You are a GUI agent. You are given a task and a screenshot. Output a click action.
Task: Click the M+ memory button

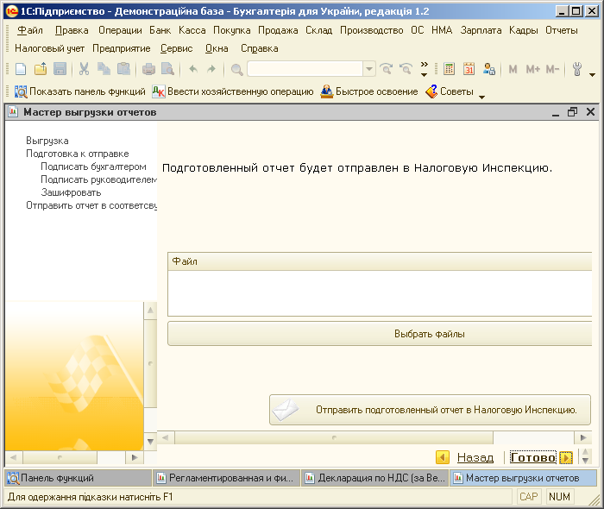tap(532, 69)
